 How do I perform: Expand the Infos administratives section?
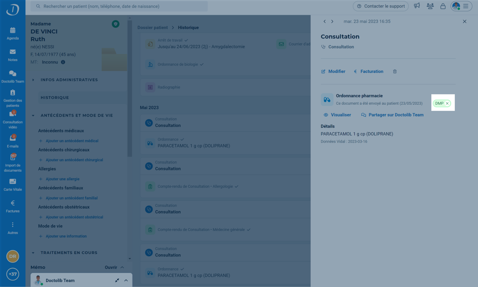point(33,80)
